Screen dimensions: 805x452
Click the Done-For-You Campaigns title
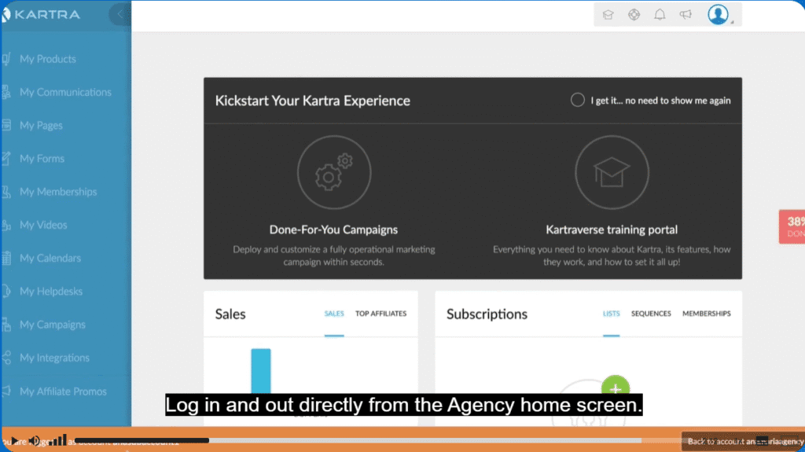(333, 230)
